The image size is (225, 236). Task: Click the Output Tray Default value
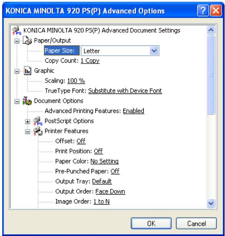click(x=102, y=181)
